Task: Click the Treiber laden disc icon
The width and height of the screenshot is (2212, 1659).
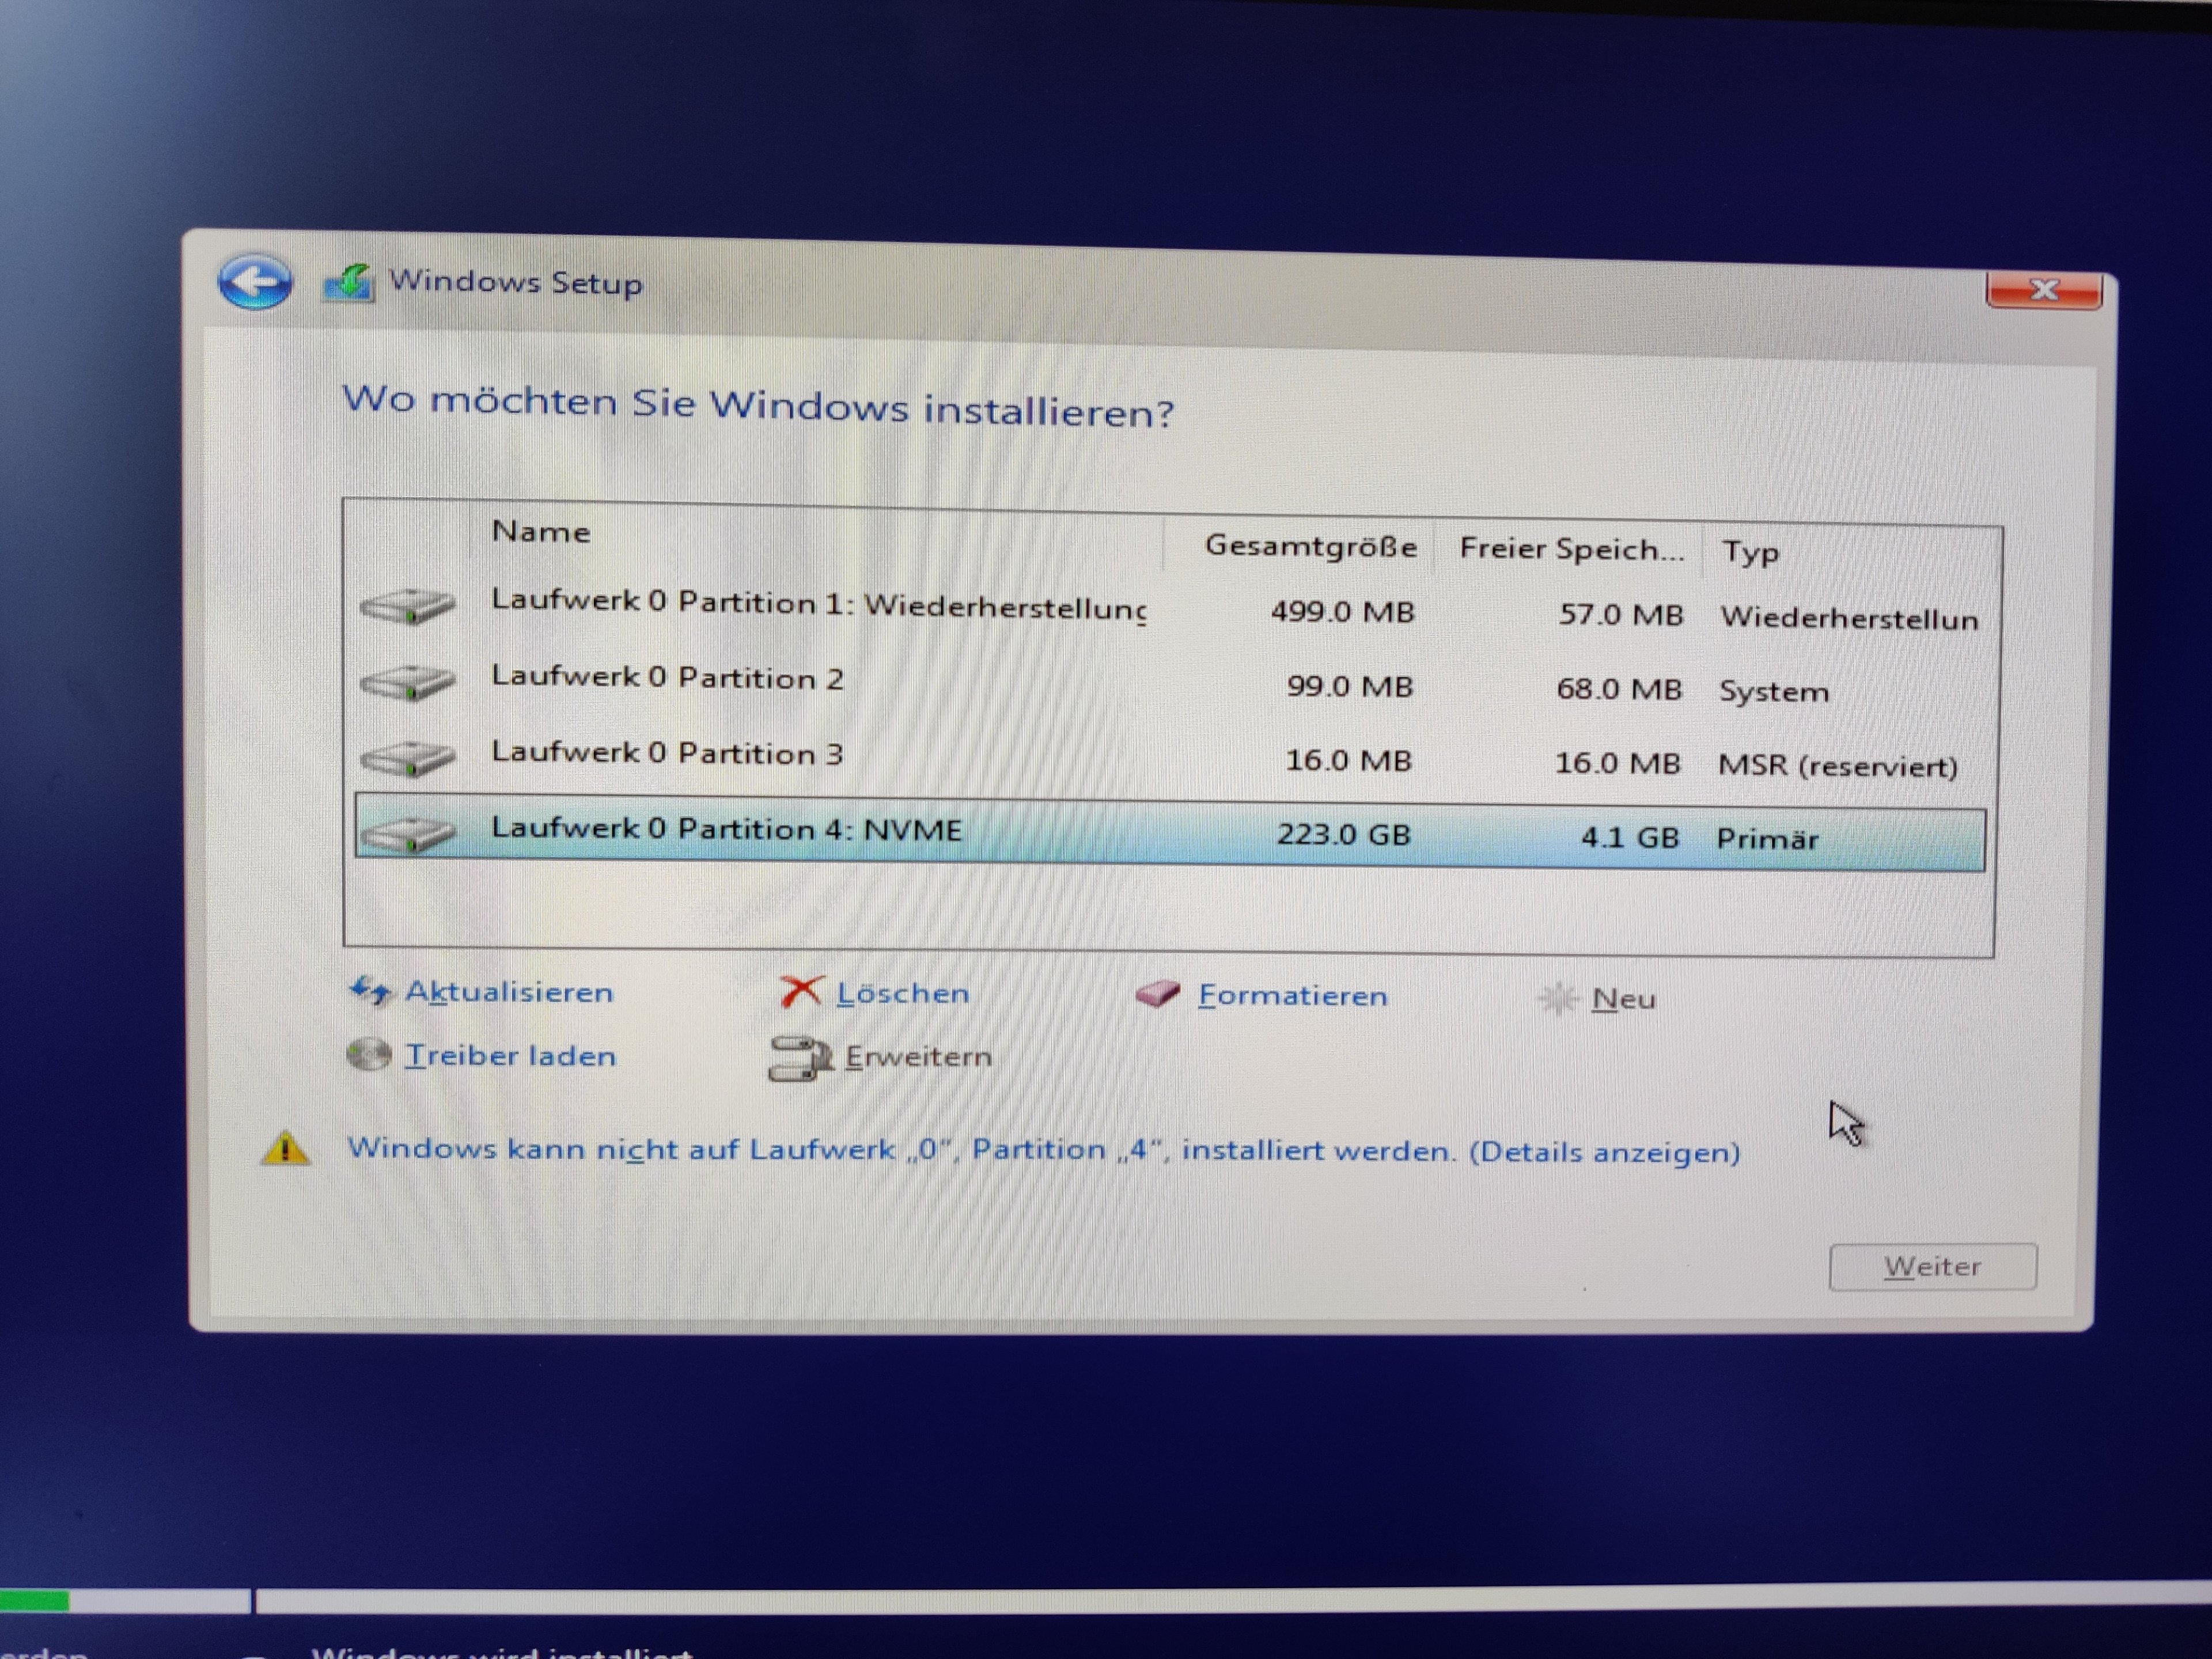Action: [x=369, y=1055]
